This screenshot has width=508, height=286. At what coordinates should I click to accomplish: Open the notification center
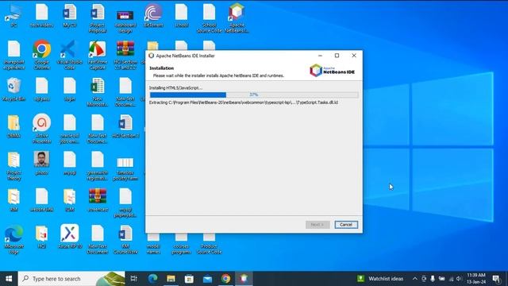click(496, 279)
